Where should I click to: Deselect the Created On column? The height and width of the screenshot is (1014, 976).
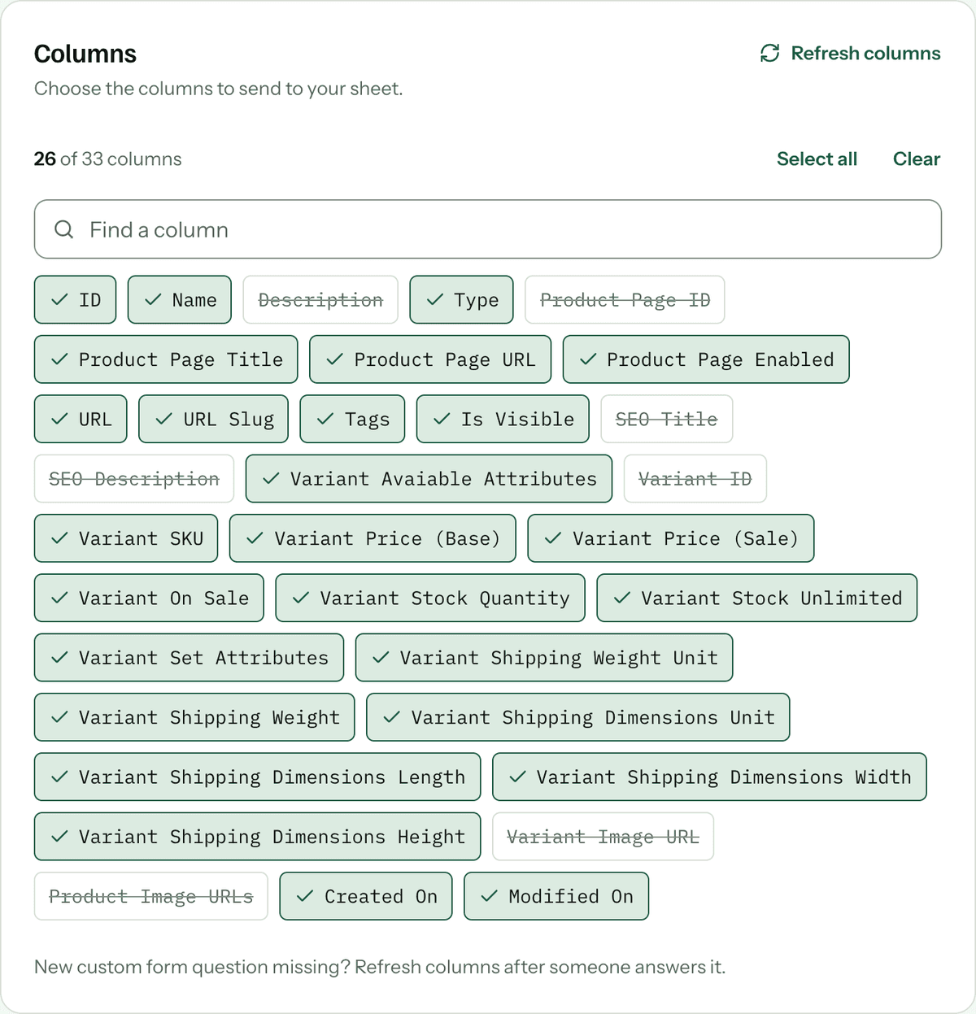click(x=366, y=896)
